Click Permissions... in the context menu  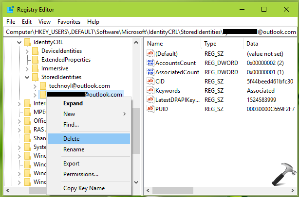pyautogui.click(x=81, y=174)
